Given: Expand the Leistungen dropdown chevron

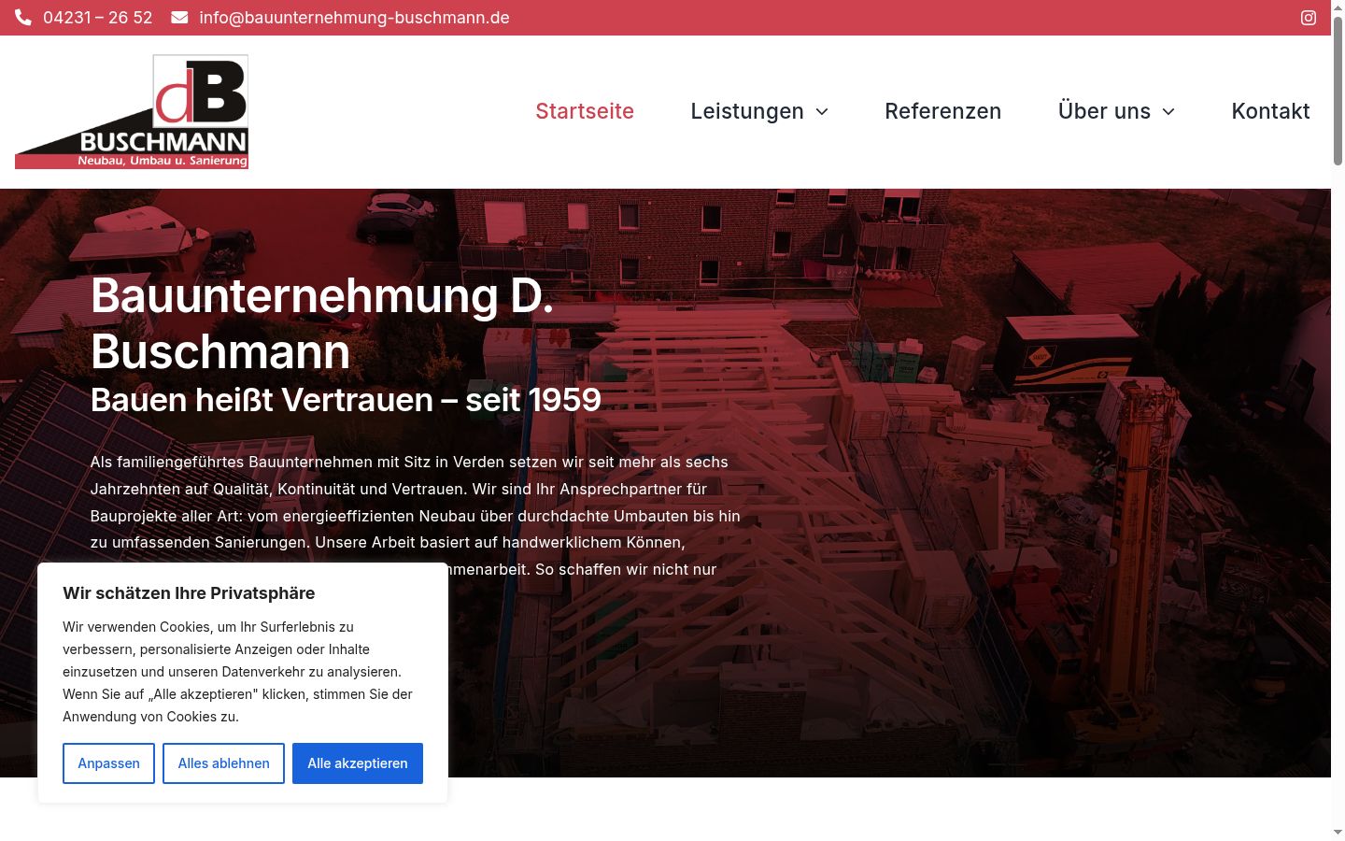Looking at the screenshot, I should pyautogui.click(x=822, y=112).
